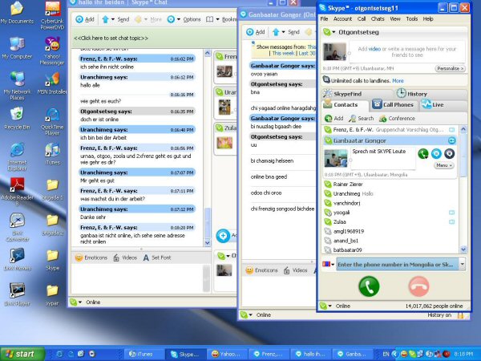This screenshot has width=481, height=361.
Task: Start a Conference call
Action: [x=397, y=118]
